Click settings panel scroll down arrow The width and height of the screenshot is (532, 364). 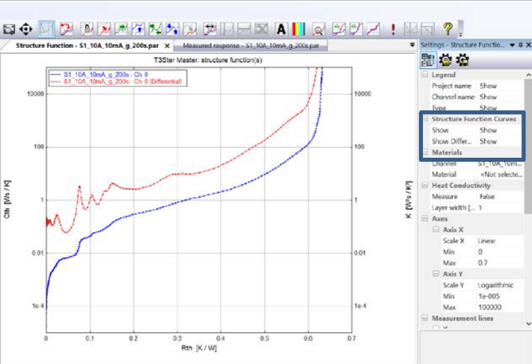coord(528,323)
